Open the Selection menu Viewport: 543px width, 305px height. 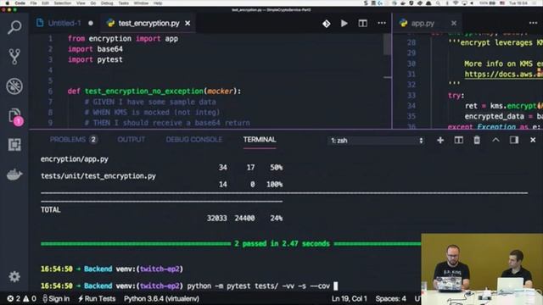(62, 3)
